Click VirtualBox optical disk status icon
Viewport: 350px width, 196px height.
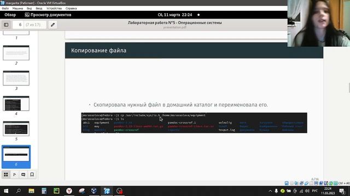click(291, 183)
